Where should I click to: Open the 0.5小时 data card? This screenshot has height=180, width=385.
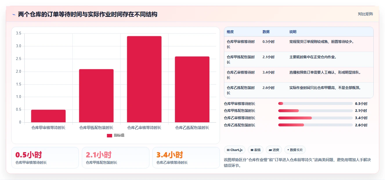point(45,158)
